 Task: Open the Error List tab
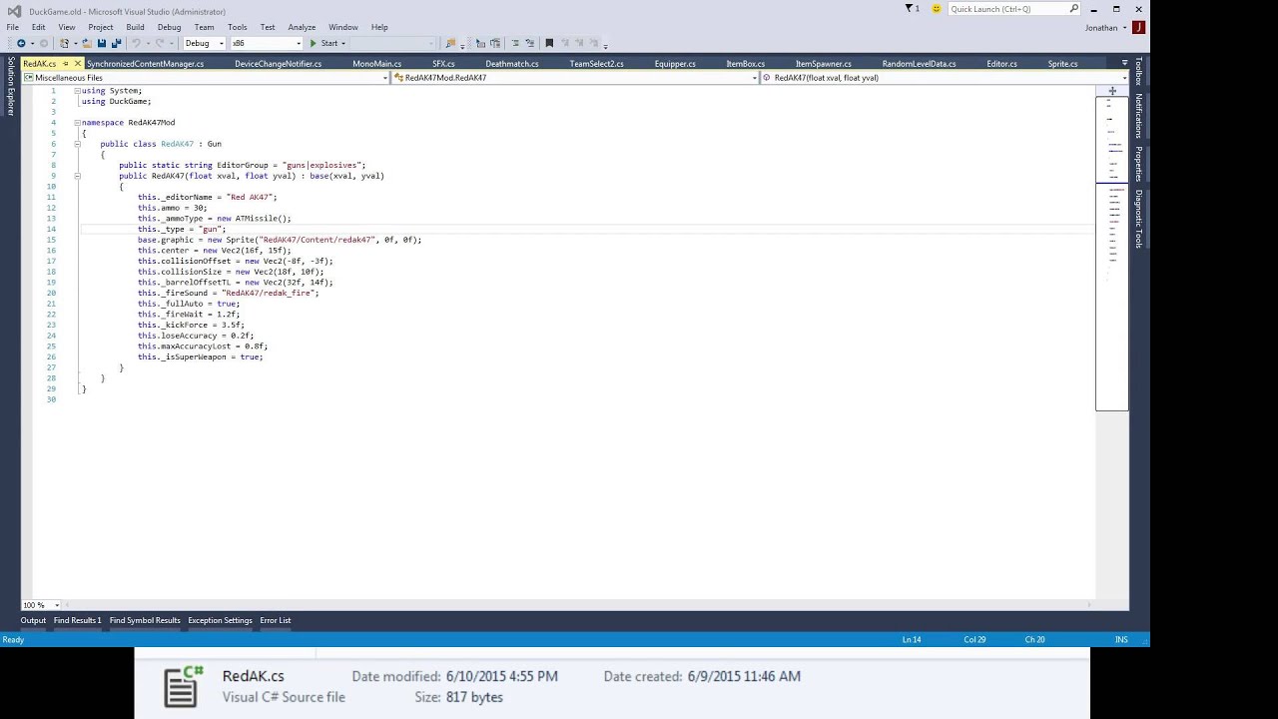coord(276,620)
